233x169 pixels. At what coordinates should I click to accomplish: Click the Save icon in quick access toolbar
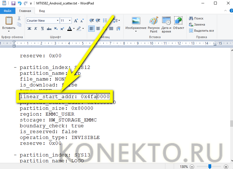(x=13, y=3)
